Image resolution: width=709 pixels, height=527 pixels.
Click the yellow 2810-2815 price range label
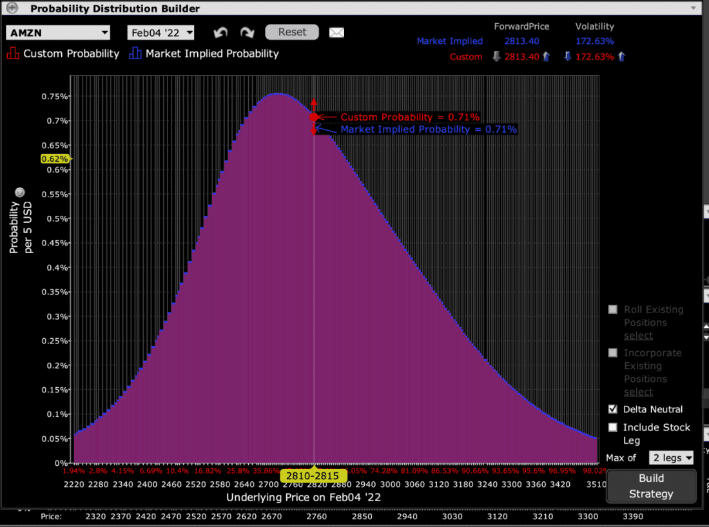pos(313,476)
